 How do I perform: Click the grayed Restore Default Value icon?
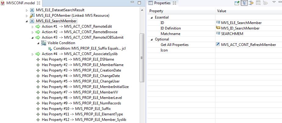click(x=258, y=3)
